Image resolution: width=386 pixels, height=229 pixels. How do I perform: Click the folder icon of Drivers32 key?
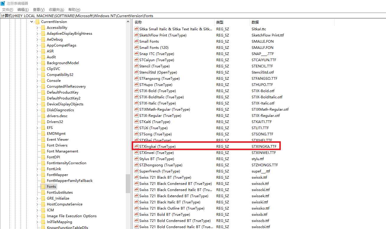tap(43, 122)
